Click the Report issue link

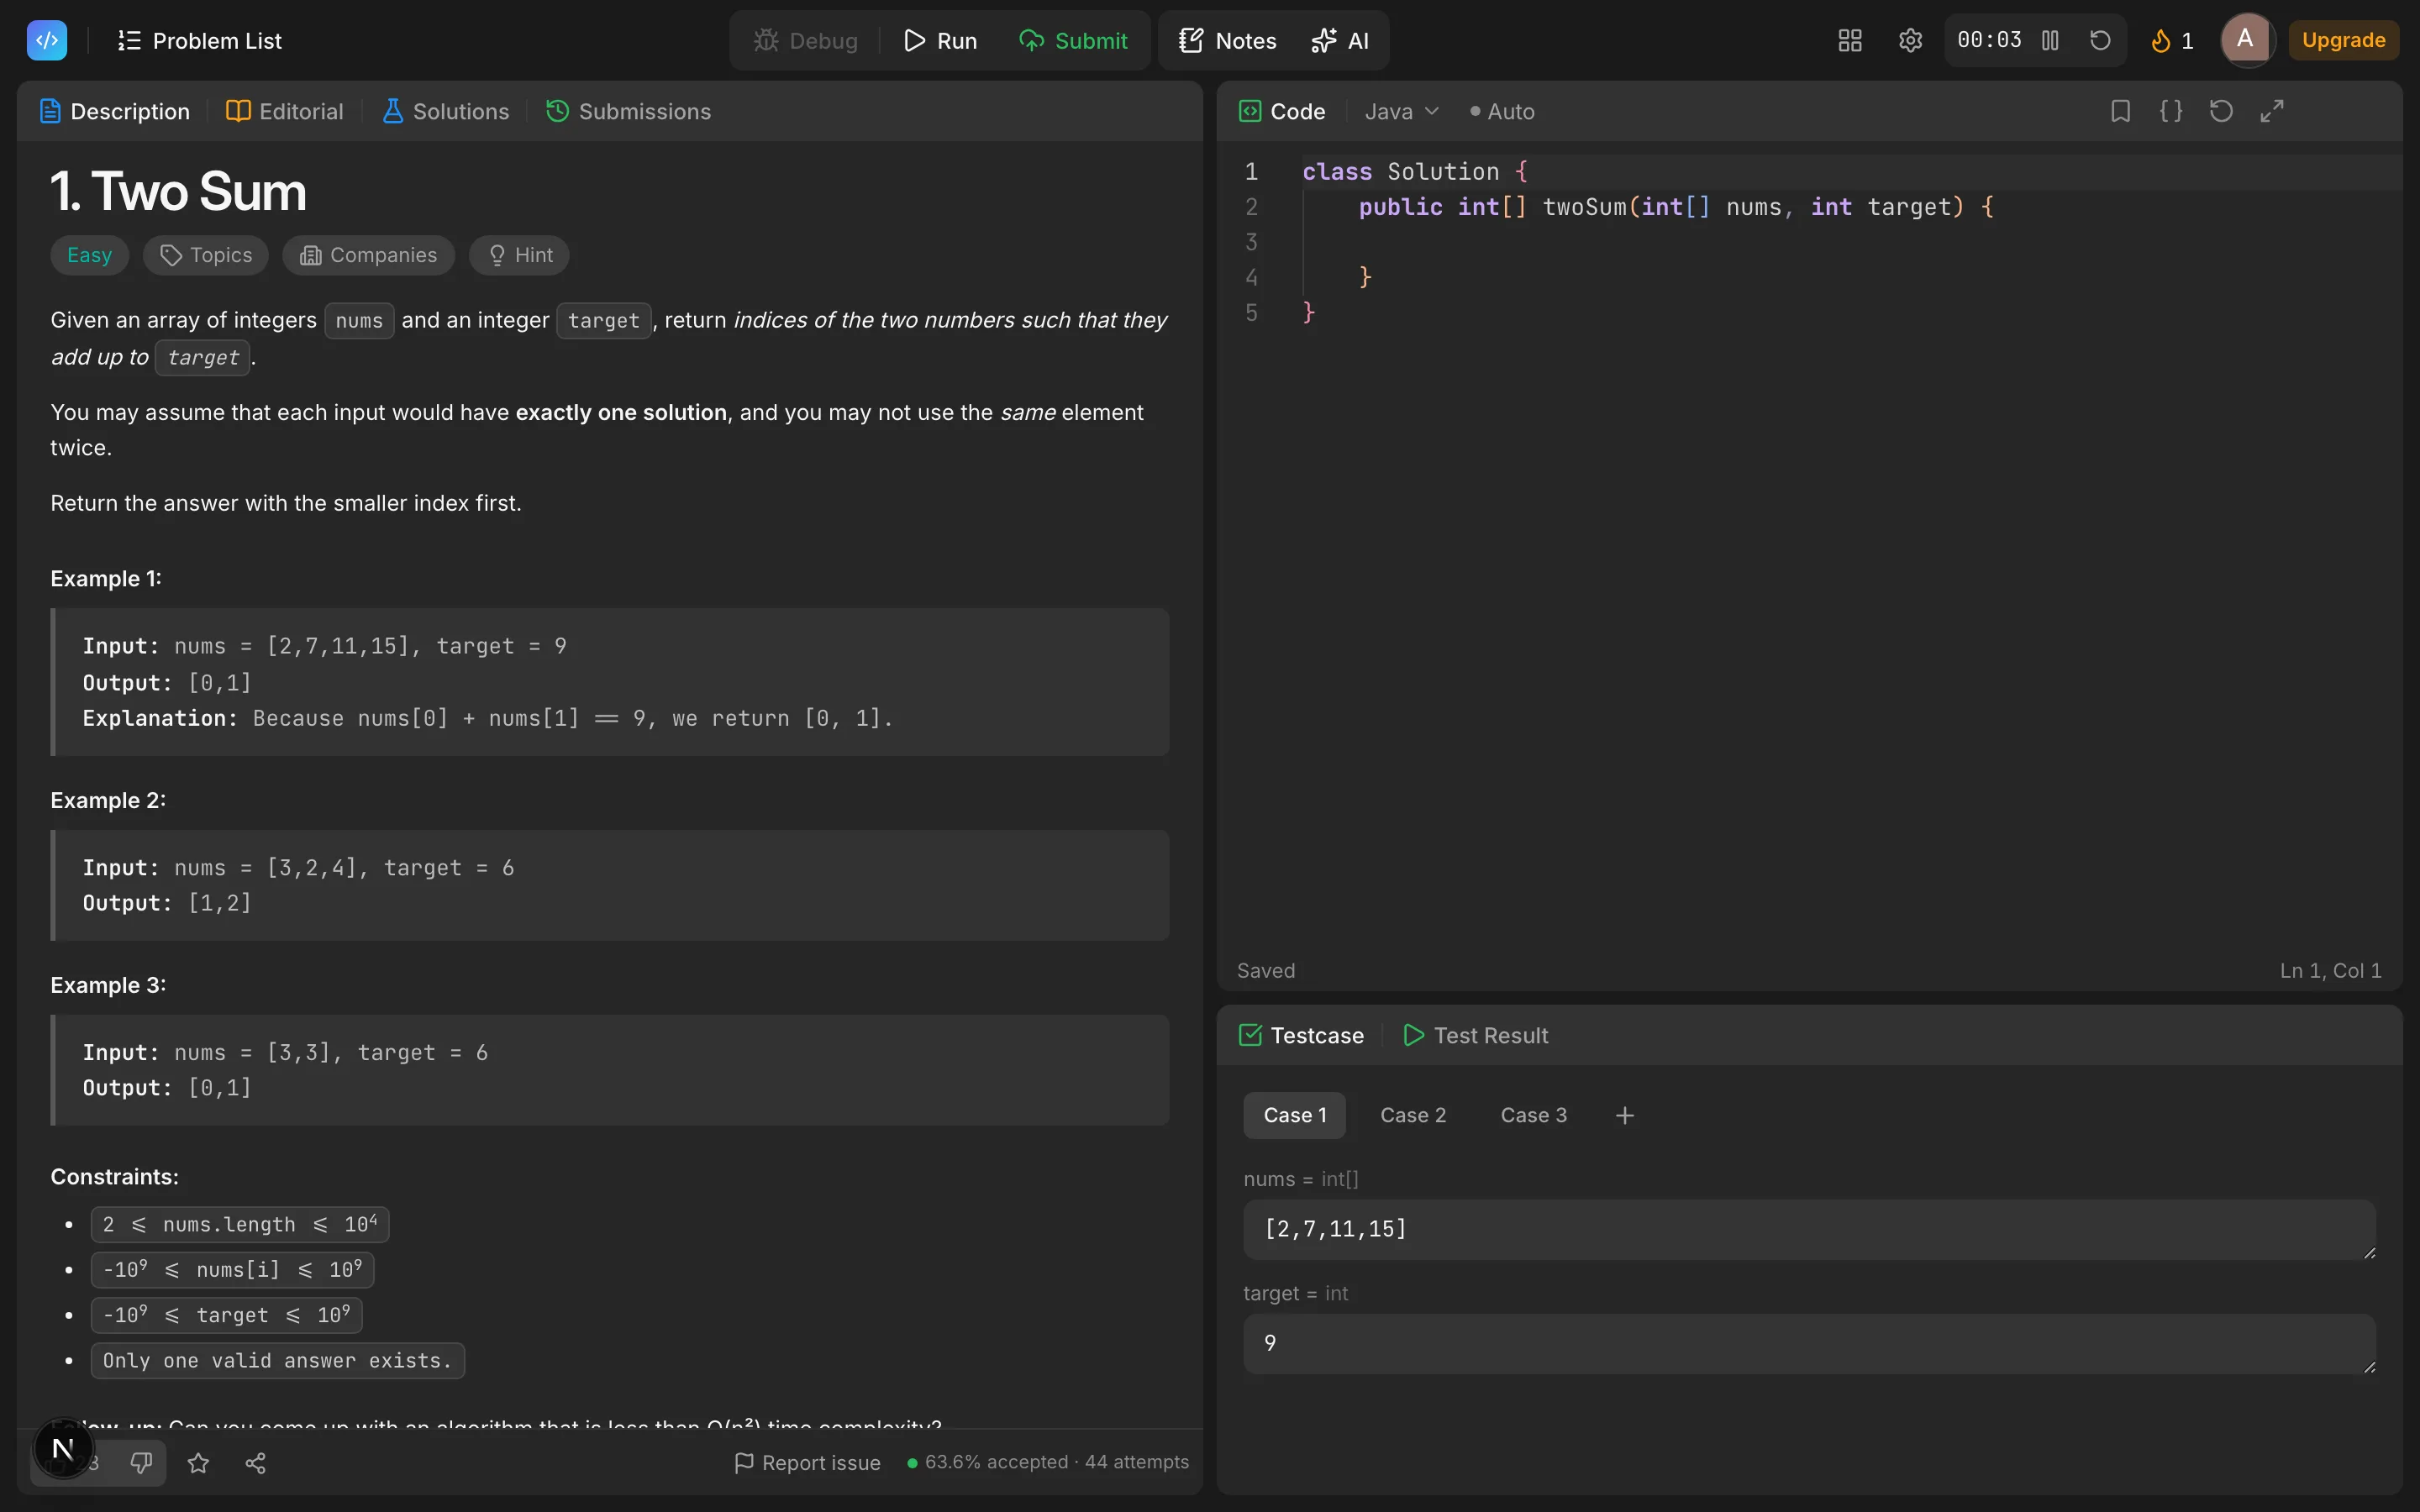pyautogui.click(x=807, y=1463)
